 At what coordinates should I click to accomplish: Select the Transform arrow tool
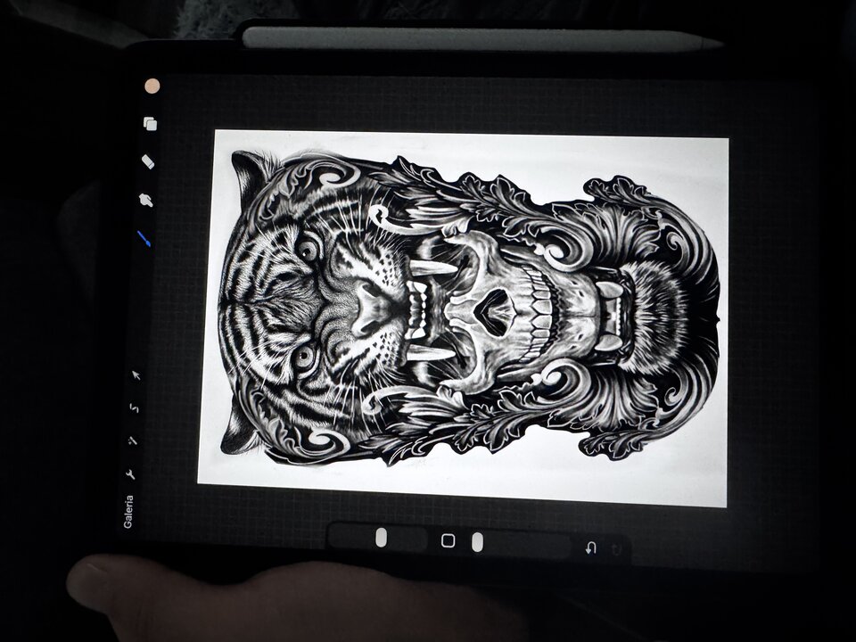click(x=136, y=375)
